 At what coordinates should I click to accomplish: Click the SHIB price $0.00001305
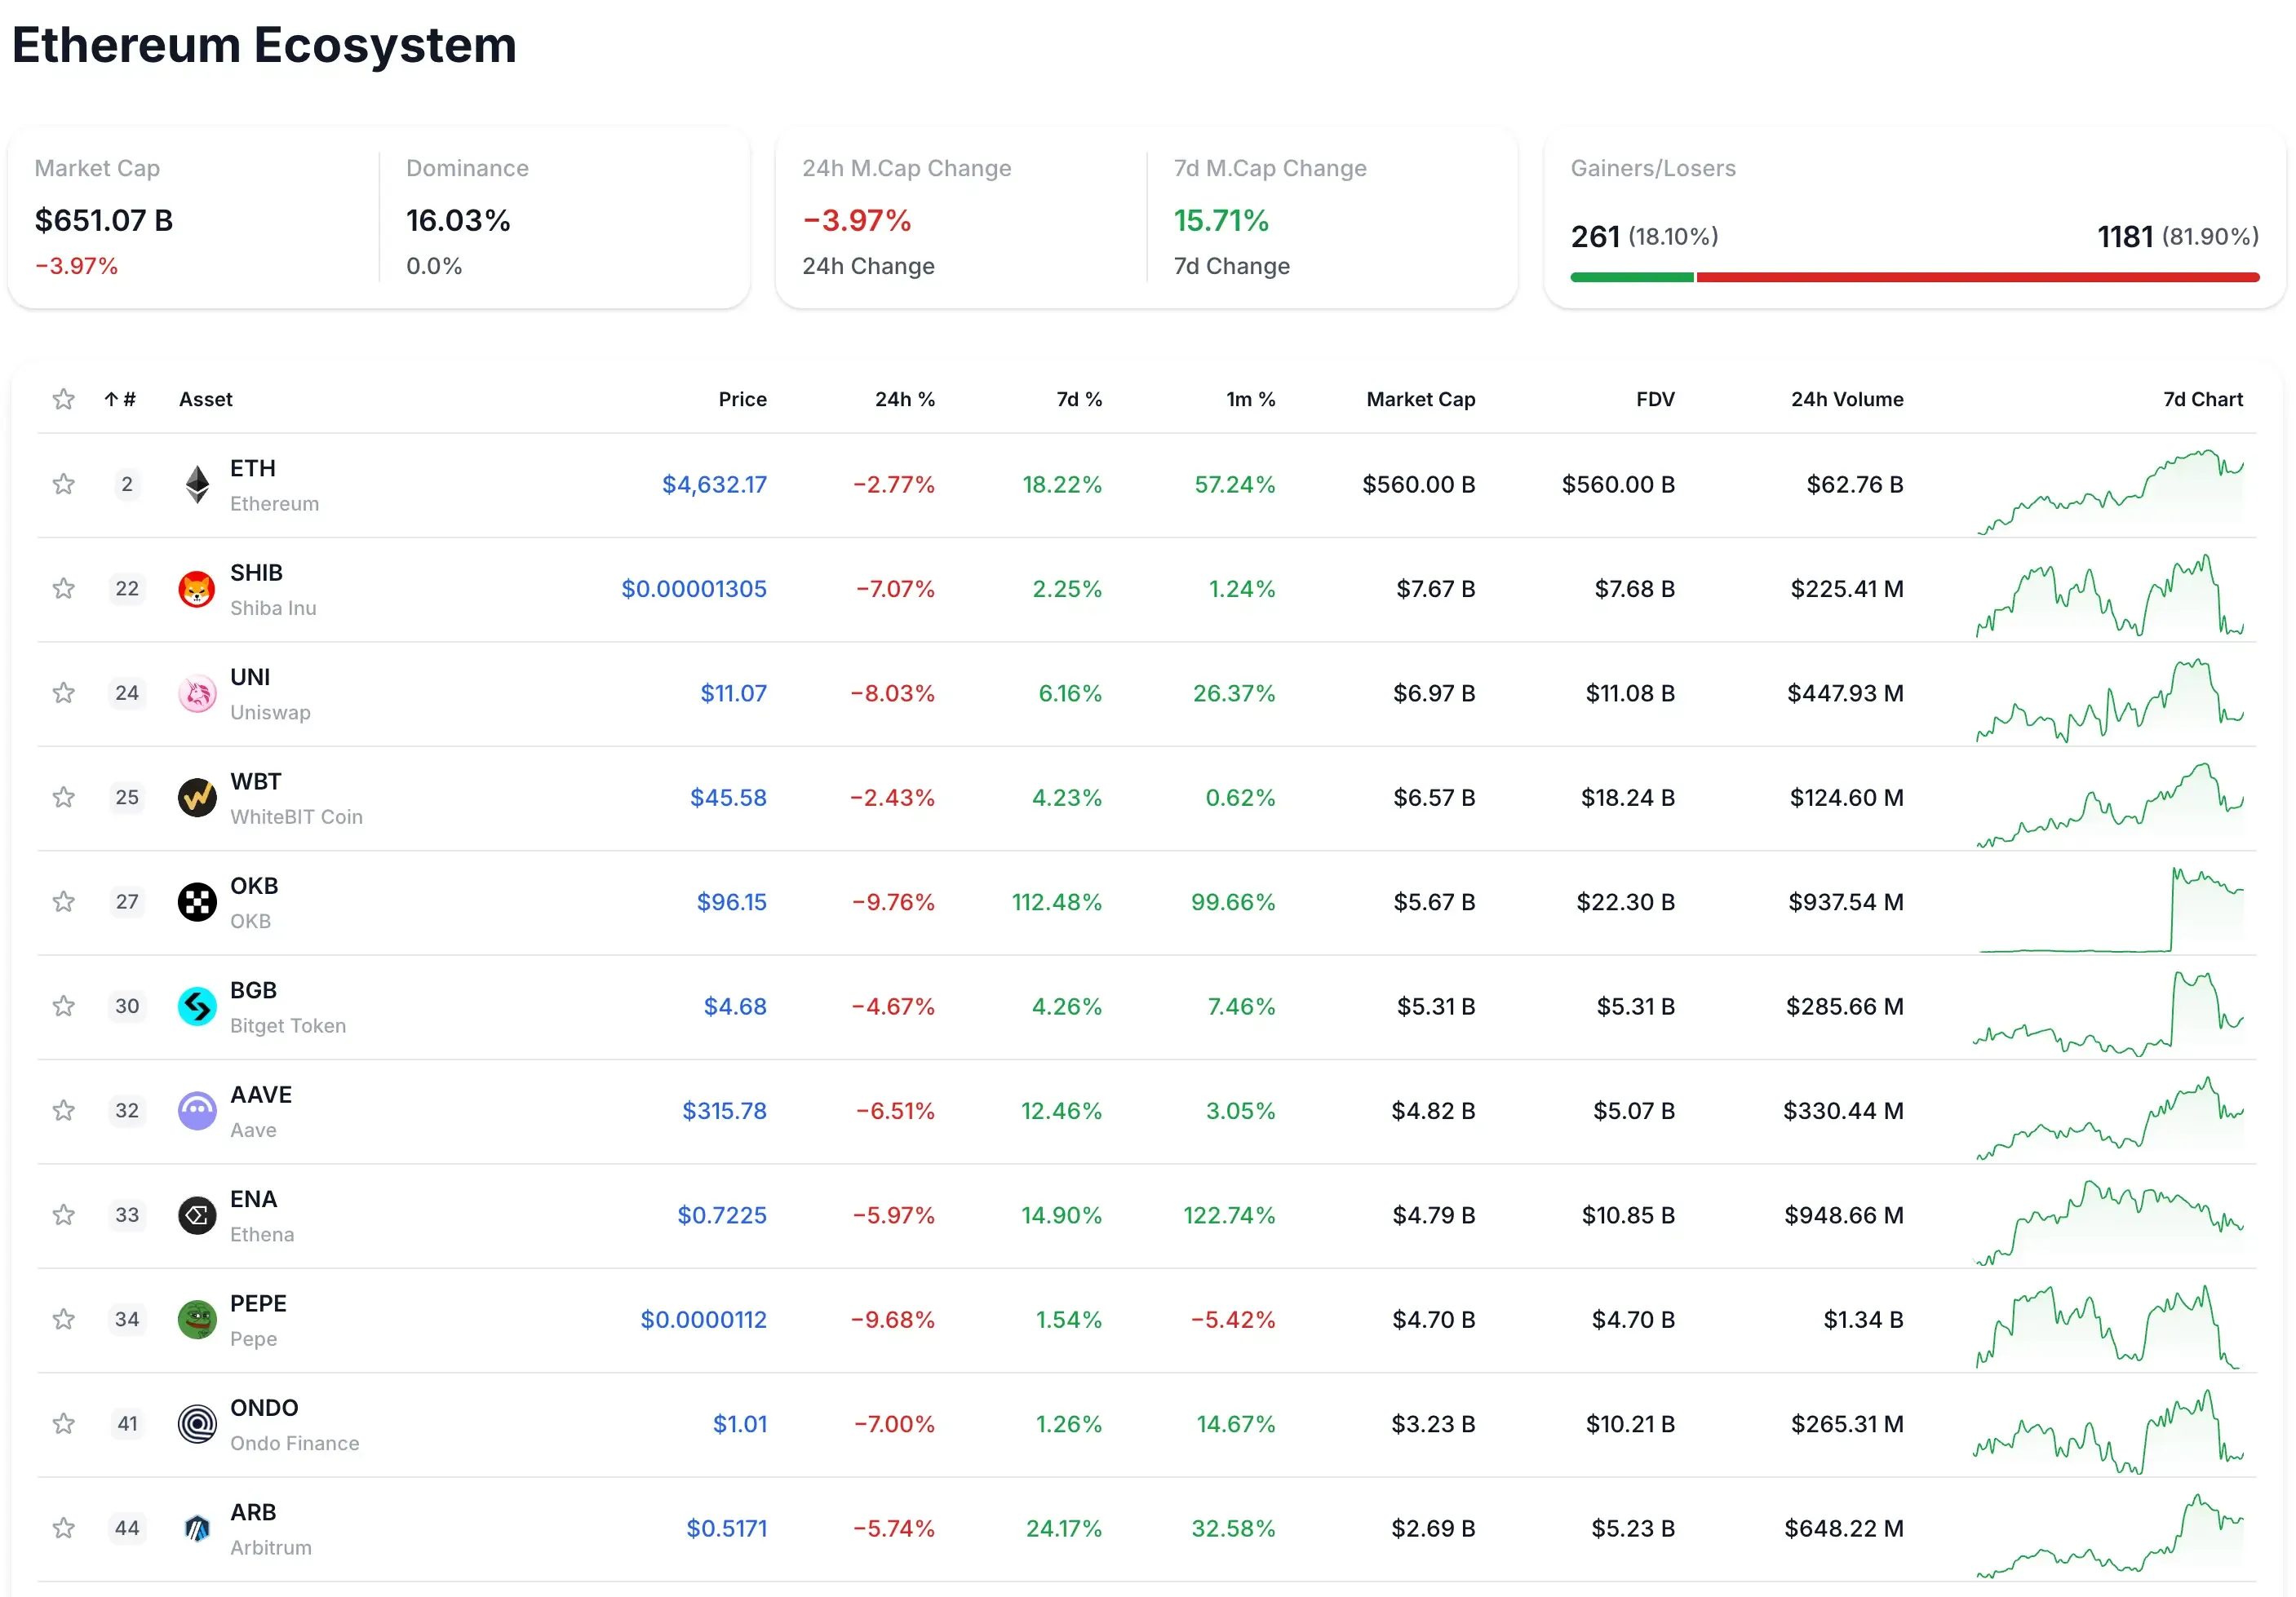[694, 589]
